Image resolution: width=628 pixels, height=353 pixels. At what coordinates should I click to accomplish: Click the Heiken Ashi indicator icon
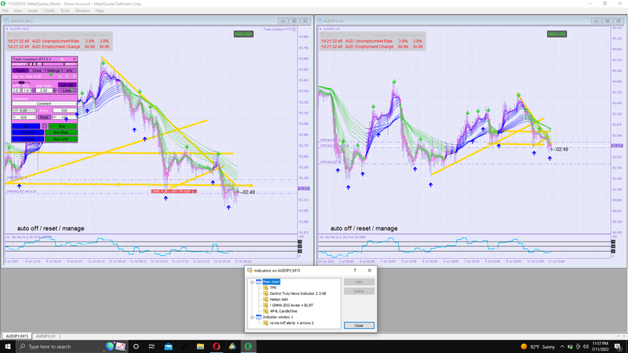pyautogui.click(x=265, y=299)
